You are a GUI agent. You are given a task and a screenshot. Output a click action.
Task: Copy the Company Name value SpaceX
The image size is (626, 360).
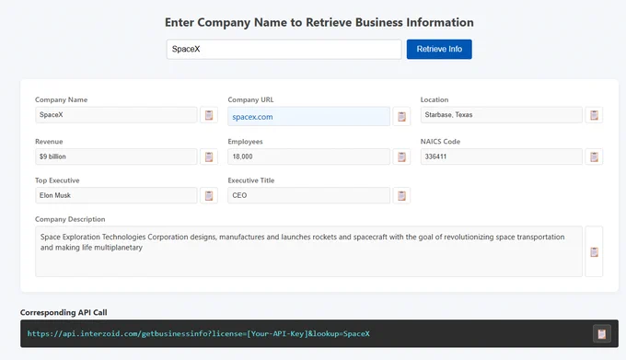coord(209,115)
